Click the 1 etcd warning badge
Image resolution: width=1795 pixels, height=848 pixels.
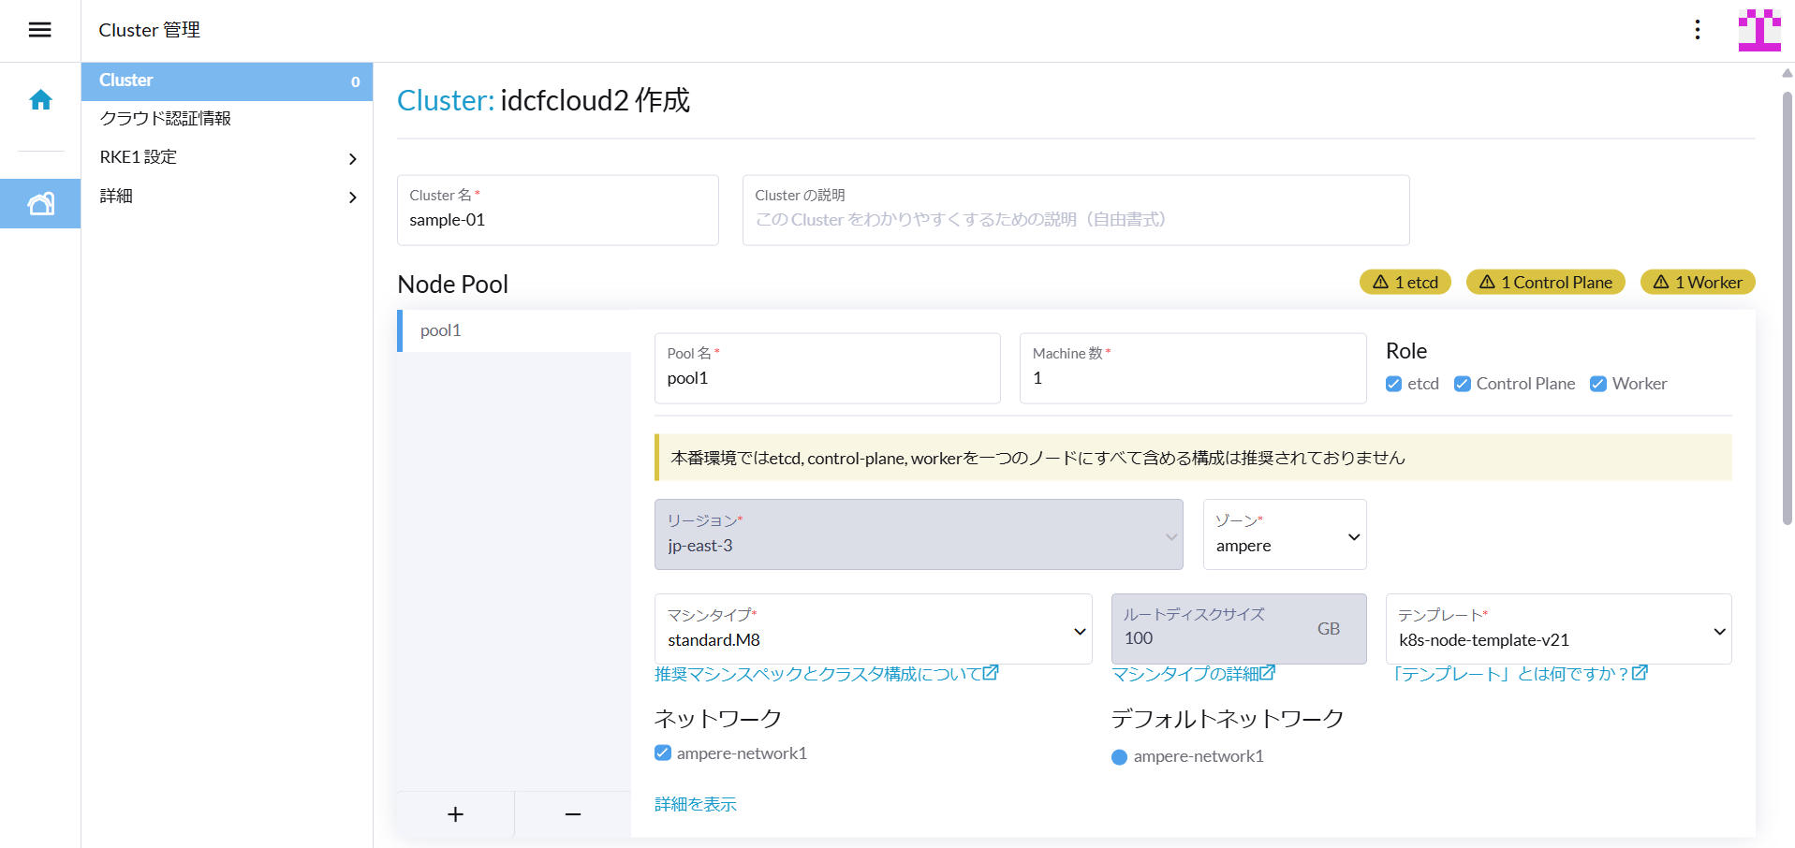click(x=1405, y=283)
